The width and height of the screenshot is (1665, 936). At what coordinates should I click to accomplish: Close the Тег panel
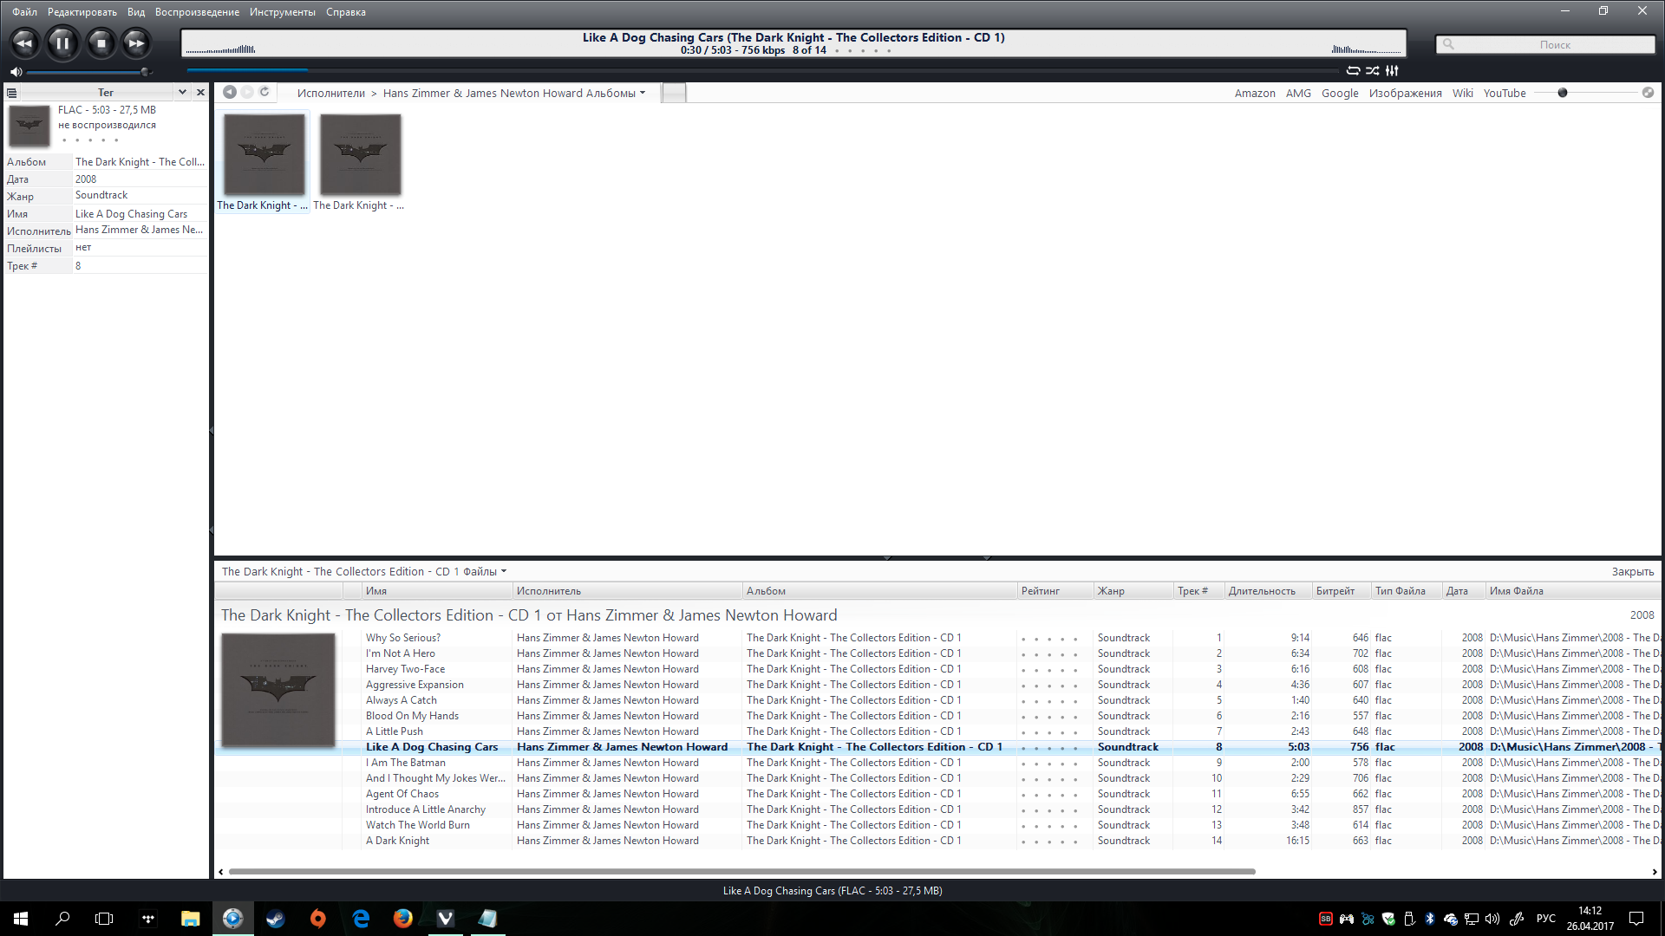click(x=200, y=92)
